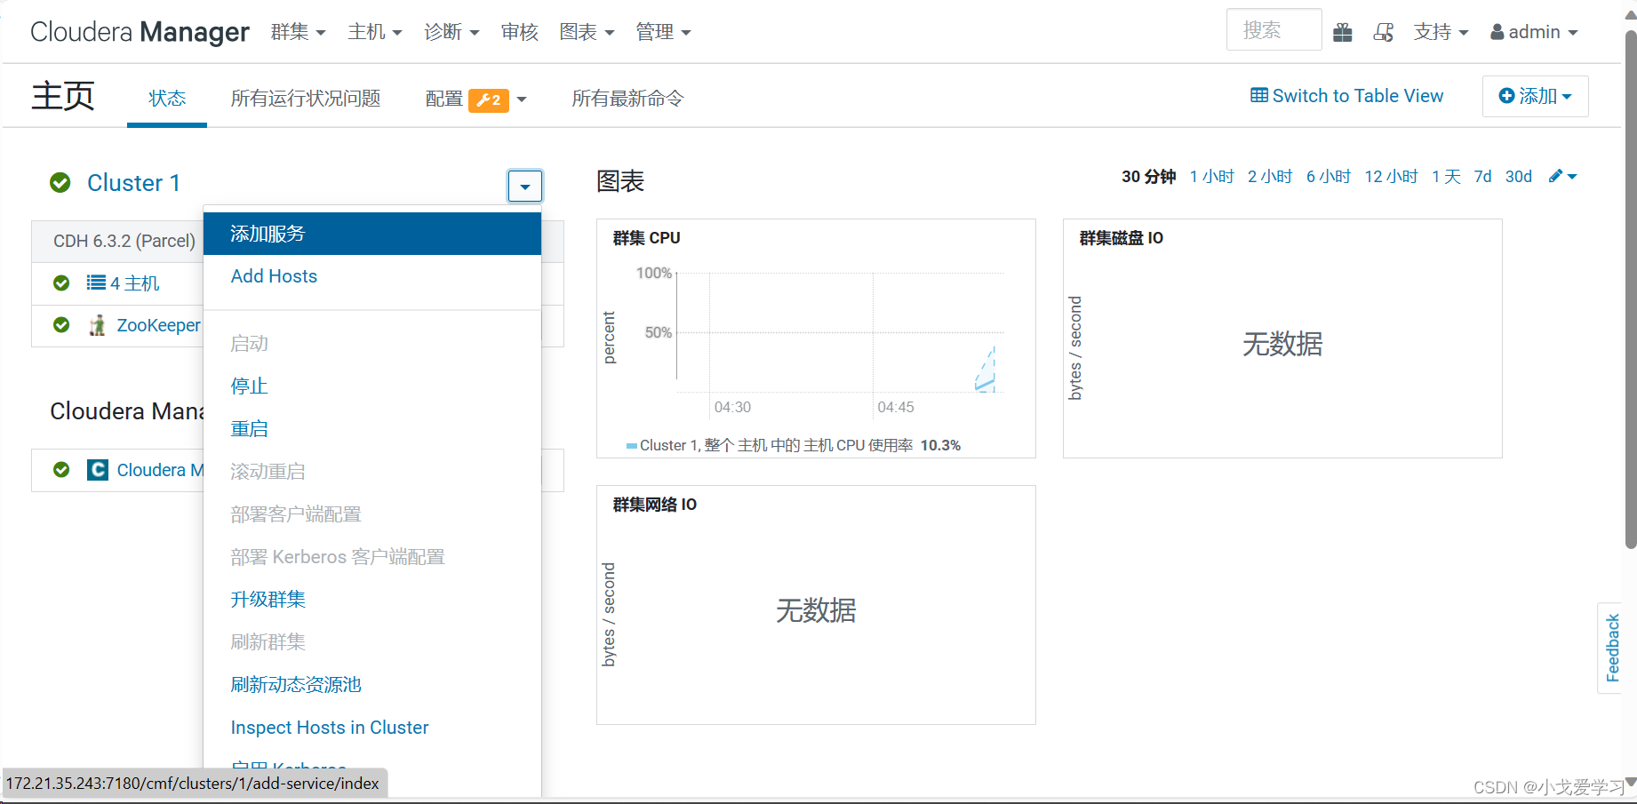
Task: Choose 重启 from the cluster actions menu
Action: pyautogui.click(x=372, y=429)
